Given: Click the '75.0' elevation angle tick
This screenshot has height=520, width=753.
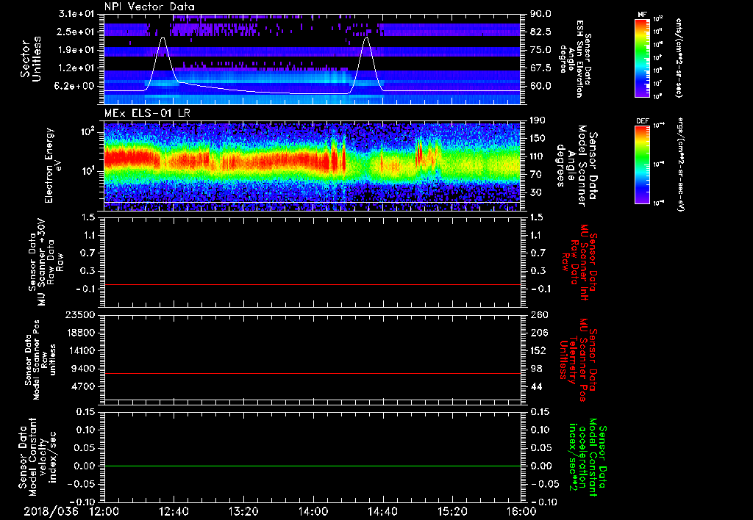Looking at the screenshot, I should [540, 51].
